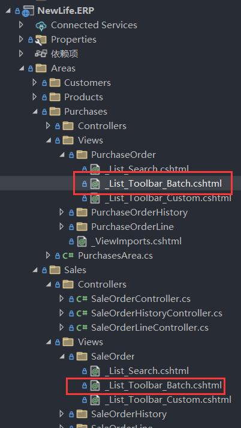Click the C# icon beside PurchasesArea.cs
Image resolution: width=241 pixels, height=428 pixels.
(68, 256)
